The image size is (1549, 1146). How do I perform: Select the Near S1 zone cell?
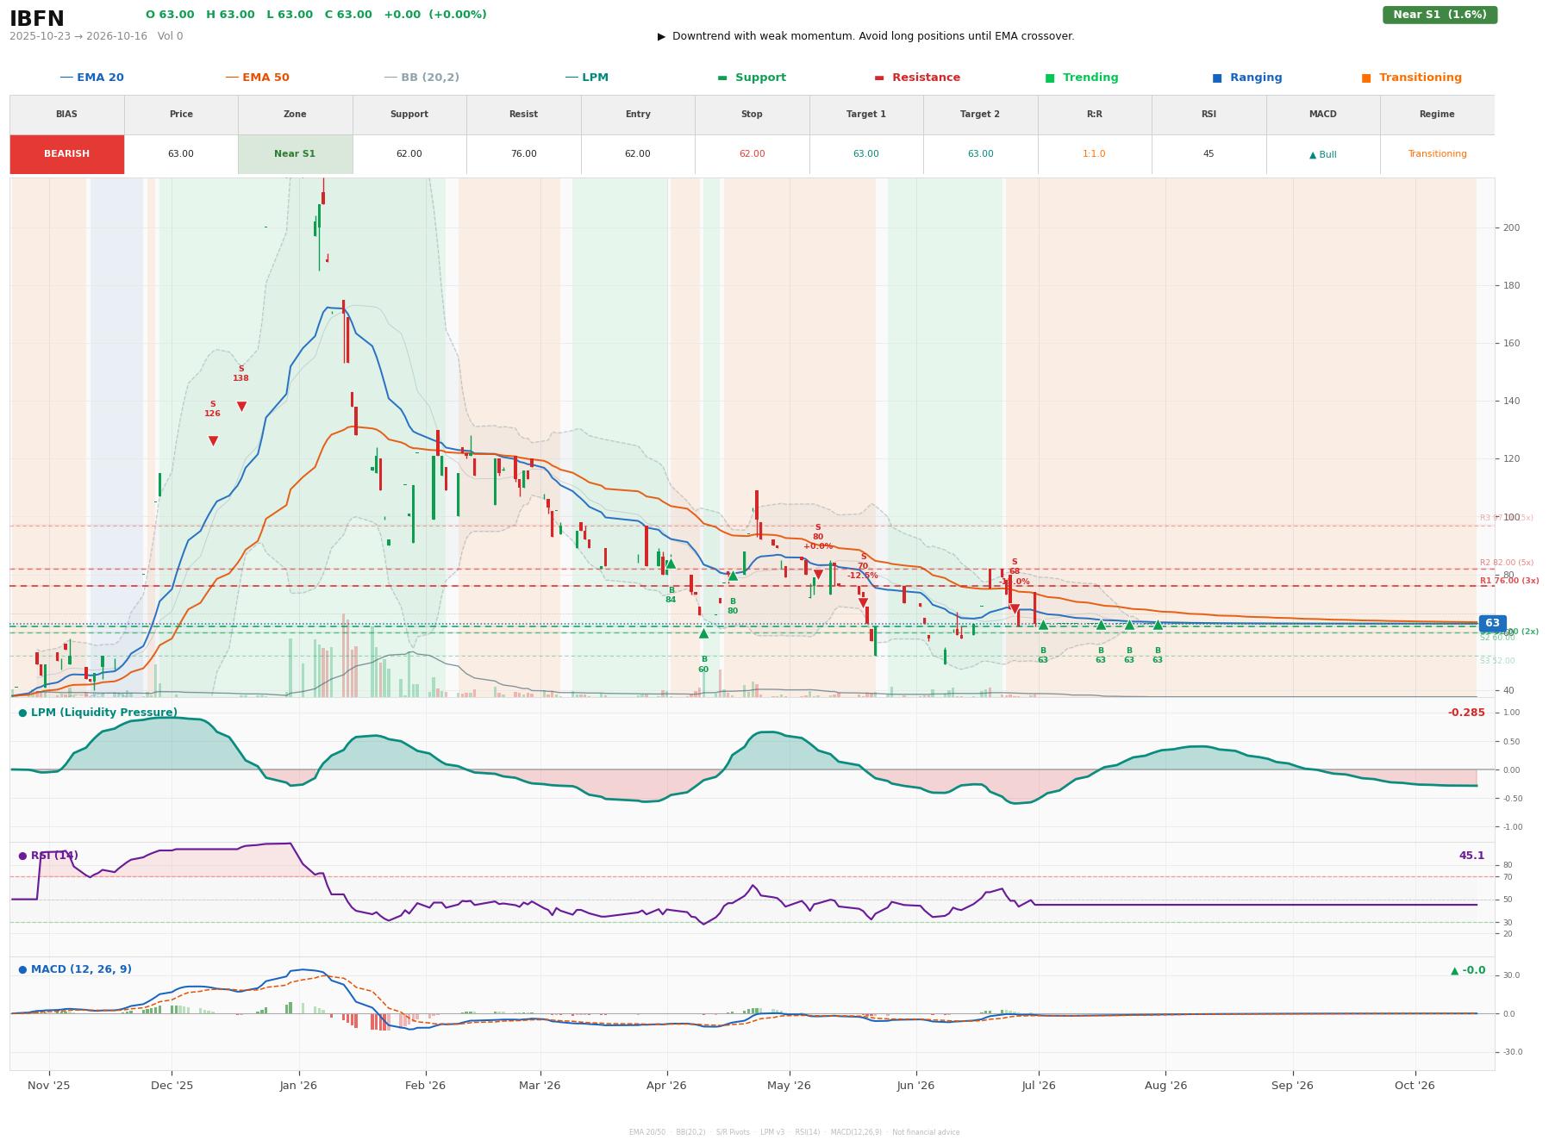coord(295,154)
